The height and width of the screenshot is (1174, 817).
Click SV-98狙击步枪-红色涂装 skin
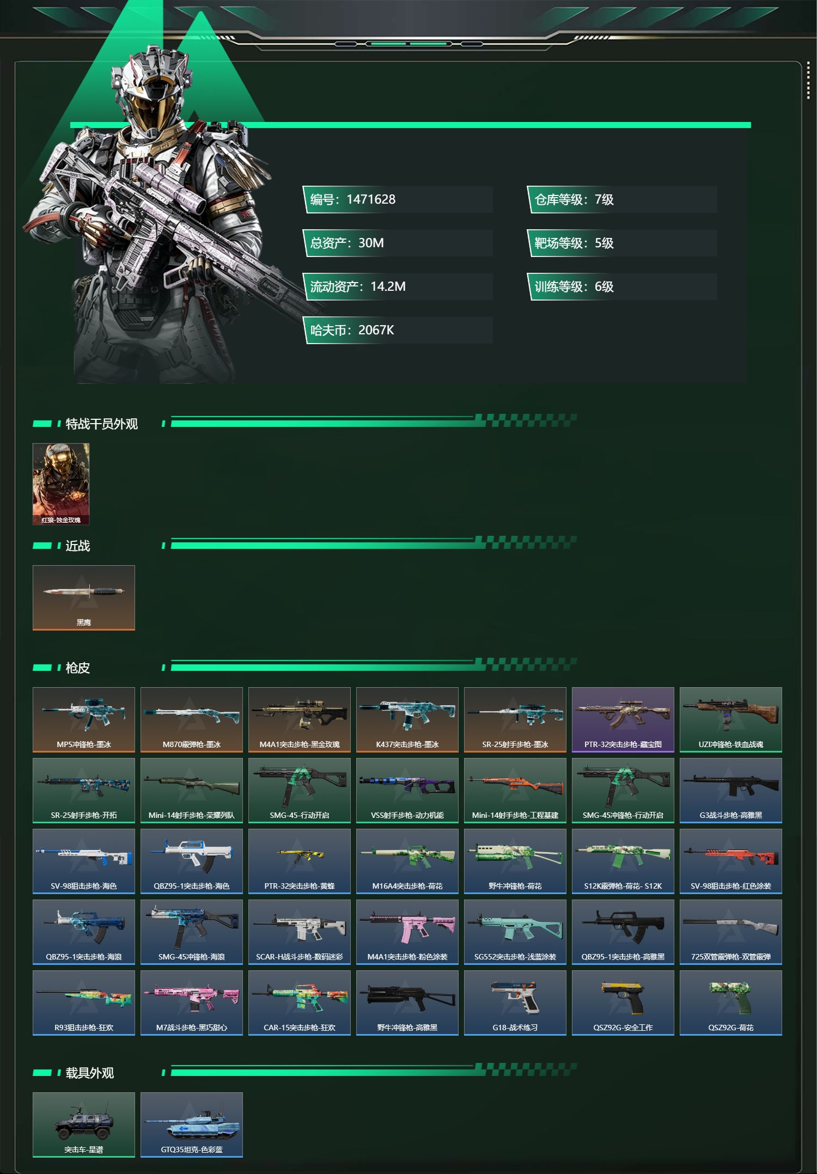(x=731, y=861)
